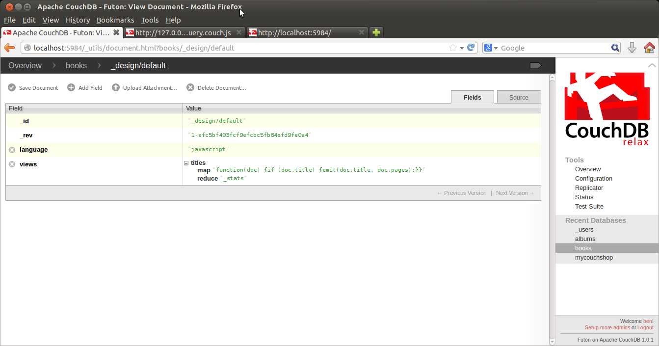Viewport: 659px width, 346px height.
Task: Close the jquery.couch.js tab
Action: point(239,32)
